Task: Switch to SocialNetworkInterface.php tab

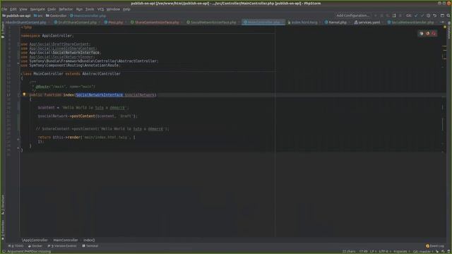Action: point(213,22)
